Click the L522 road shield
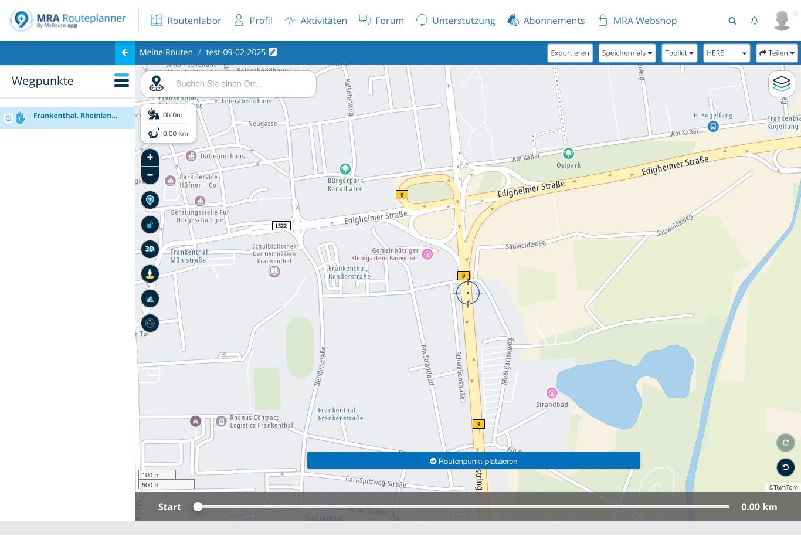801x536 pixels. [x=281, y=226]
